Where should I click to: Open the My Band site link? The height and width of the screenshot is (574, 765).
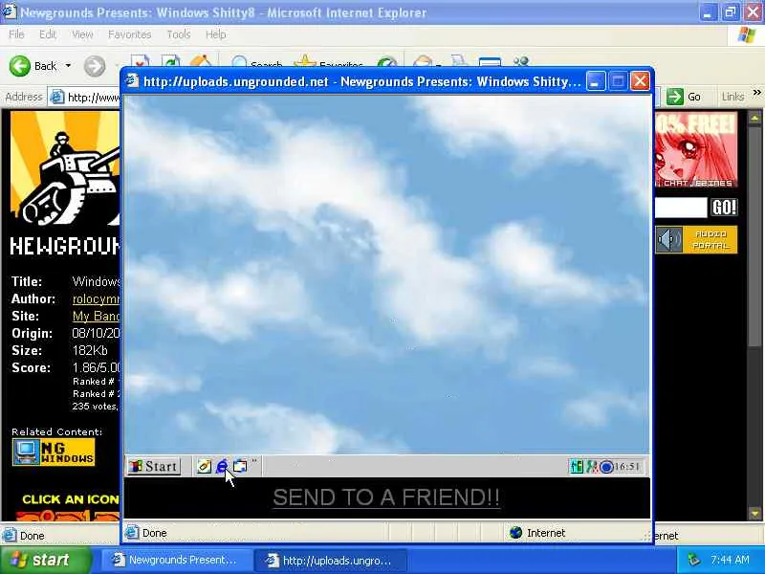point(97,316)
